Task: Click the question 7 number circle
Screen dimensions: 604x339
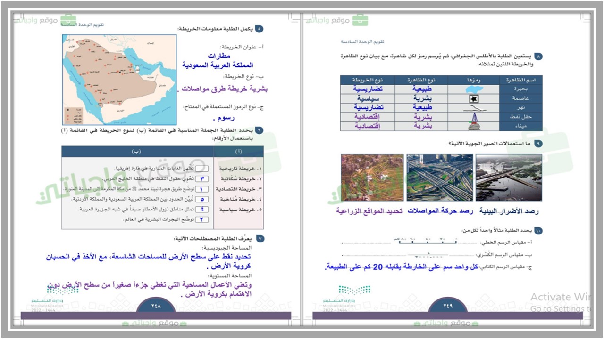Action: [259, 239]
